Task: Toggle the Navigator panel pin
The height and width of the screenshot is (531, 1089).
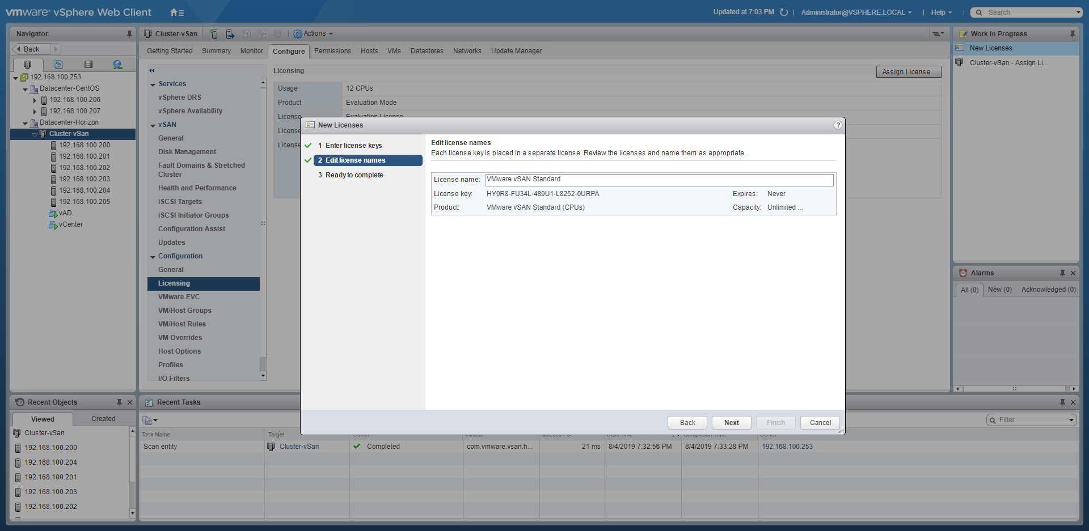Action: click(x=129, y=34)
